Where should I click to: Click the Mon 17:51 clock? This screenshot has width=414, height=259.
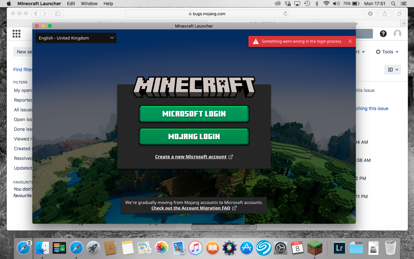pyautogui.click(x=375, y=4)
